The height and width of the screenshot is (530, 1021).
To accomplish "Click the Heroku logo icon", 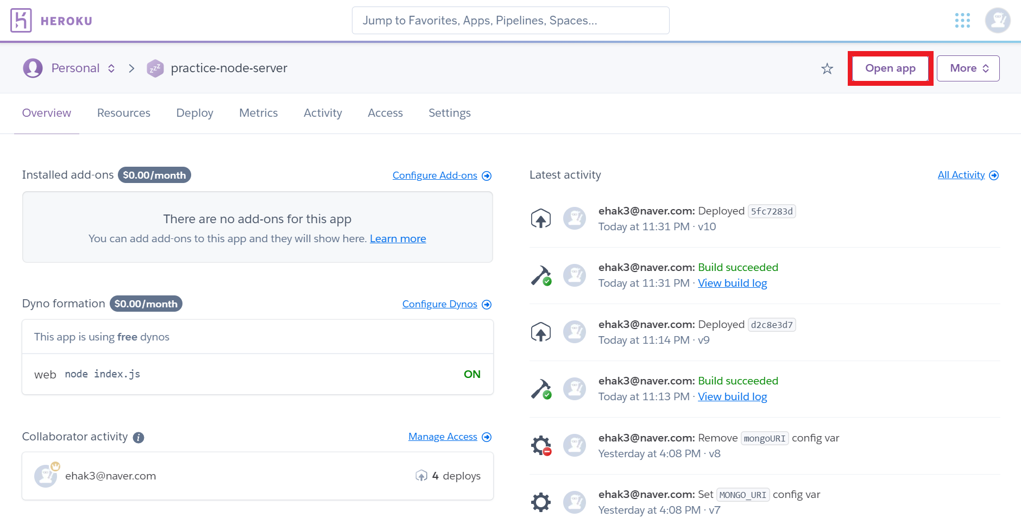I will pos(21,21).
